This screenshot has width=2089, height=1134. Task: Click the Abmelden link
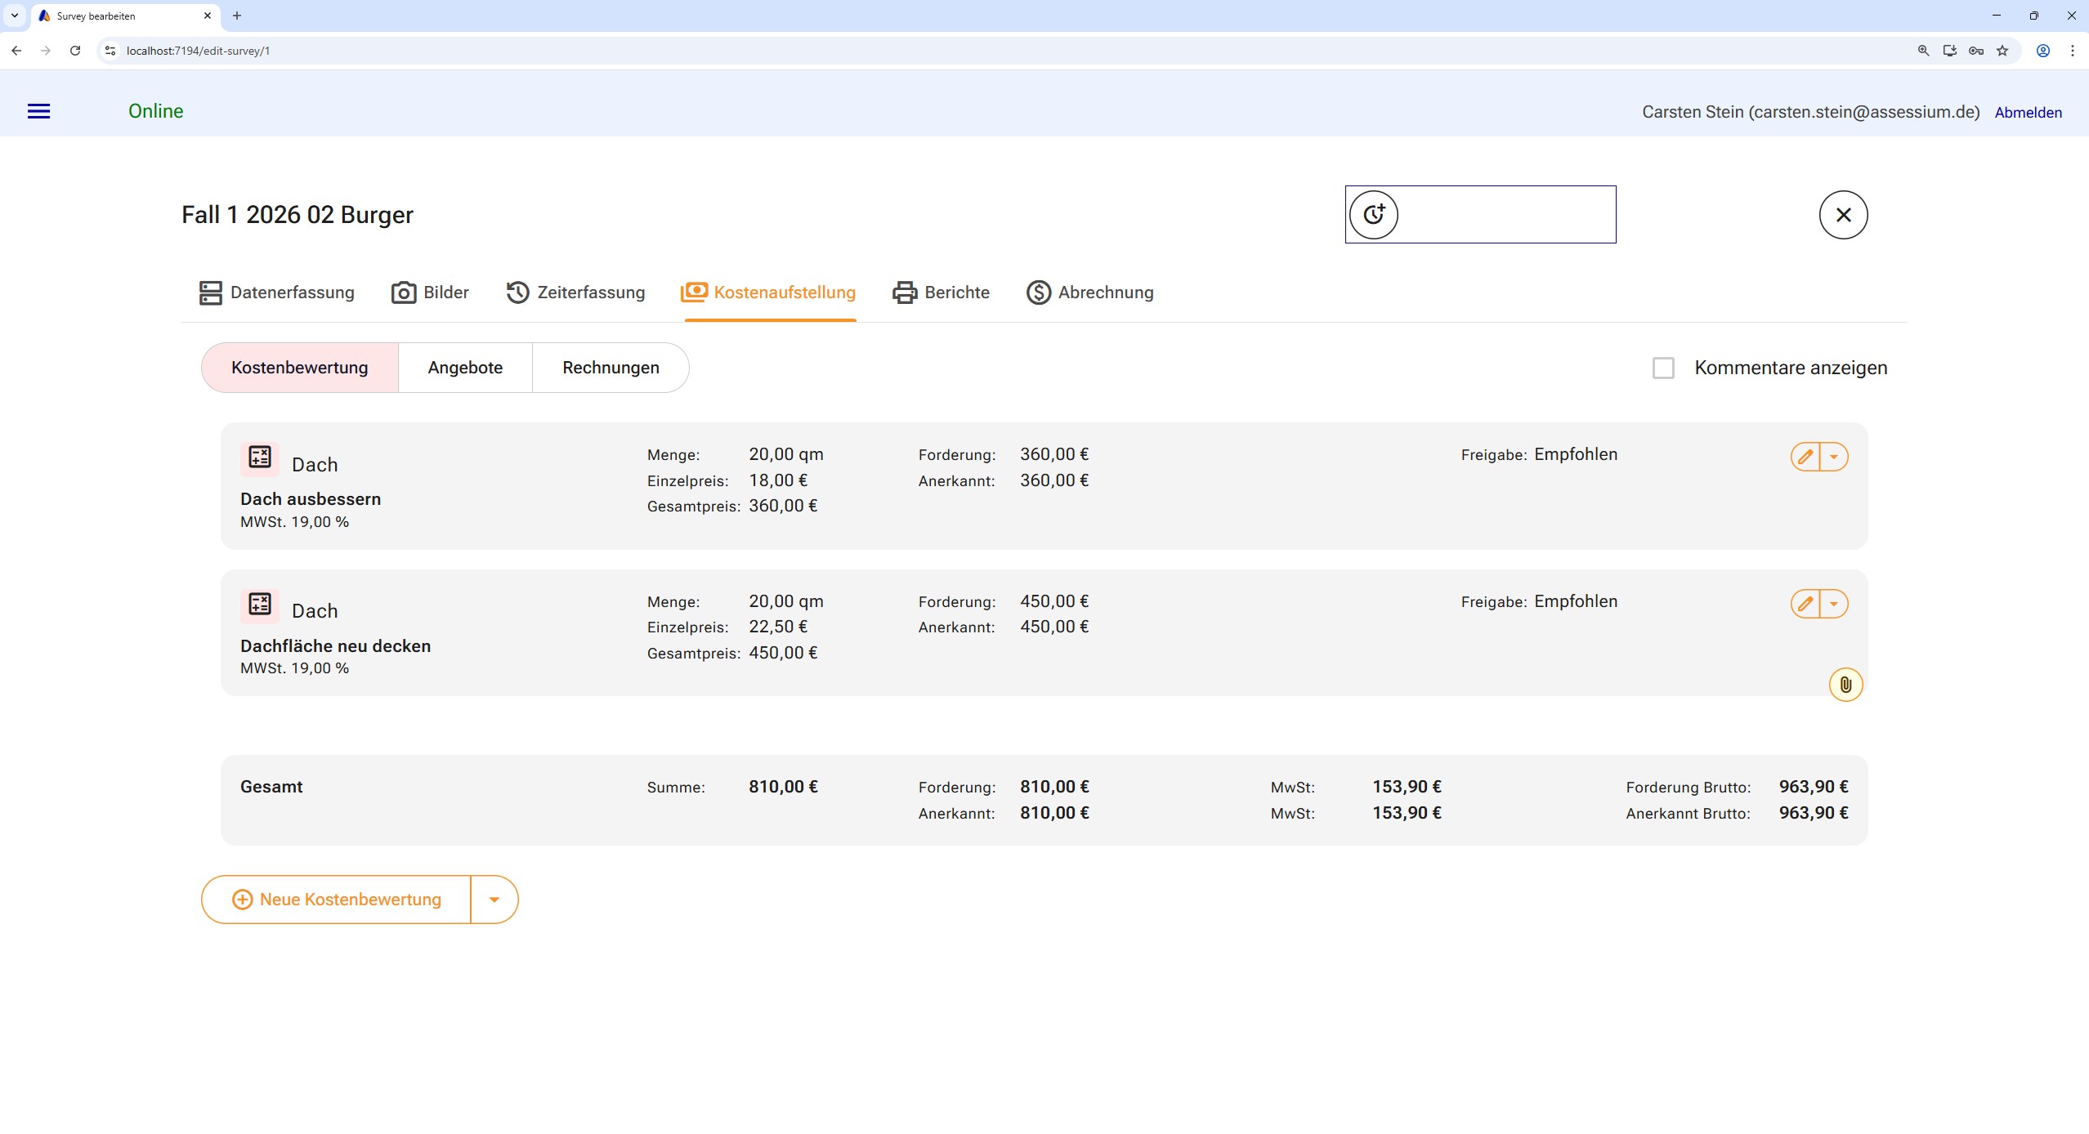pos(2028,113)
